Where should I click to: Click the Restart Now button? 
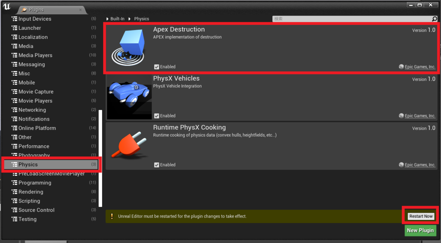(421, 216)
